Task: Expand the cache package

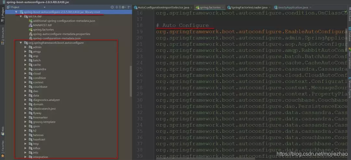Action: 25,65
